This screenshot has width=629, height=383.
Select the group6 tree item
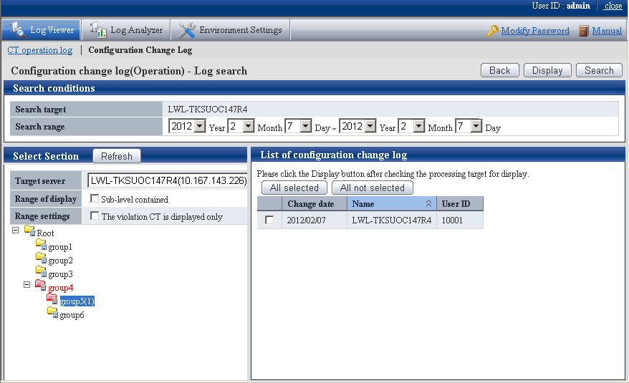point(72,315)
